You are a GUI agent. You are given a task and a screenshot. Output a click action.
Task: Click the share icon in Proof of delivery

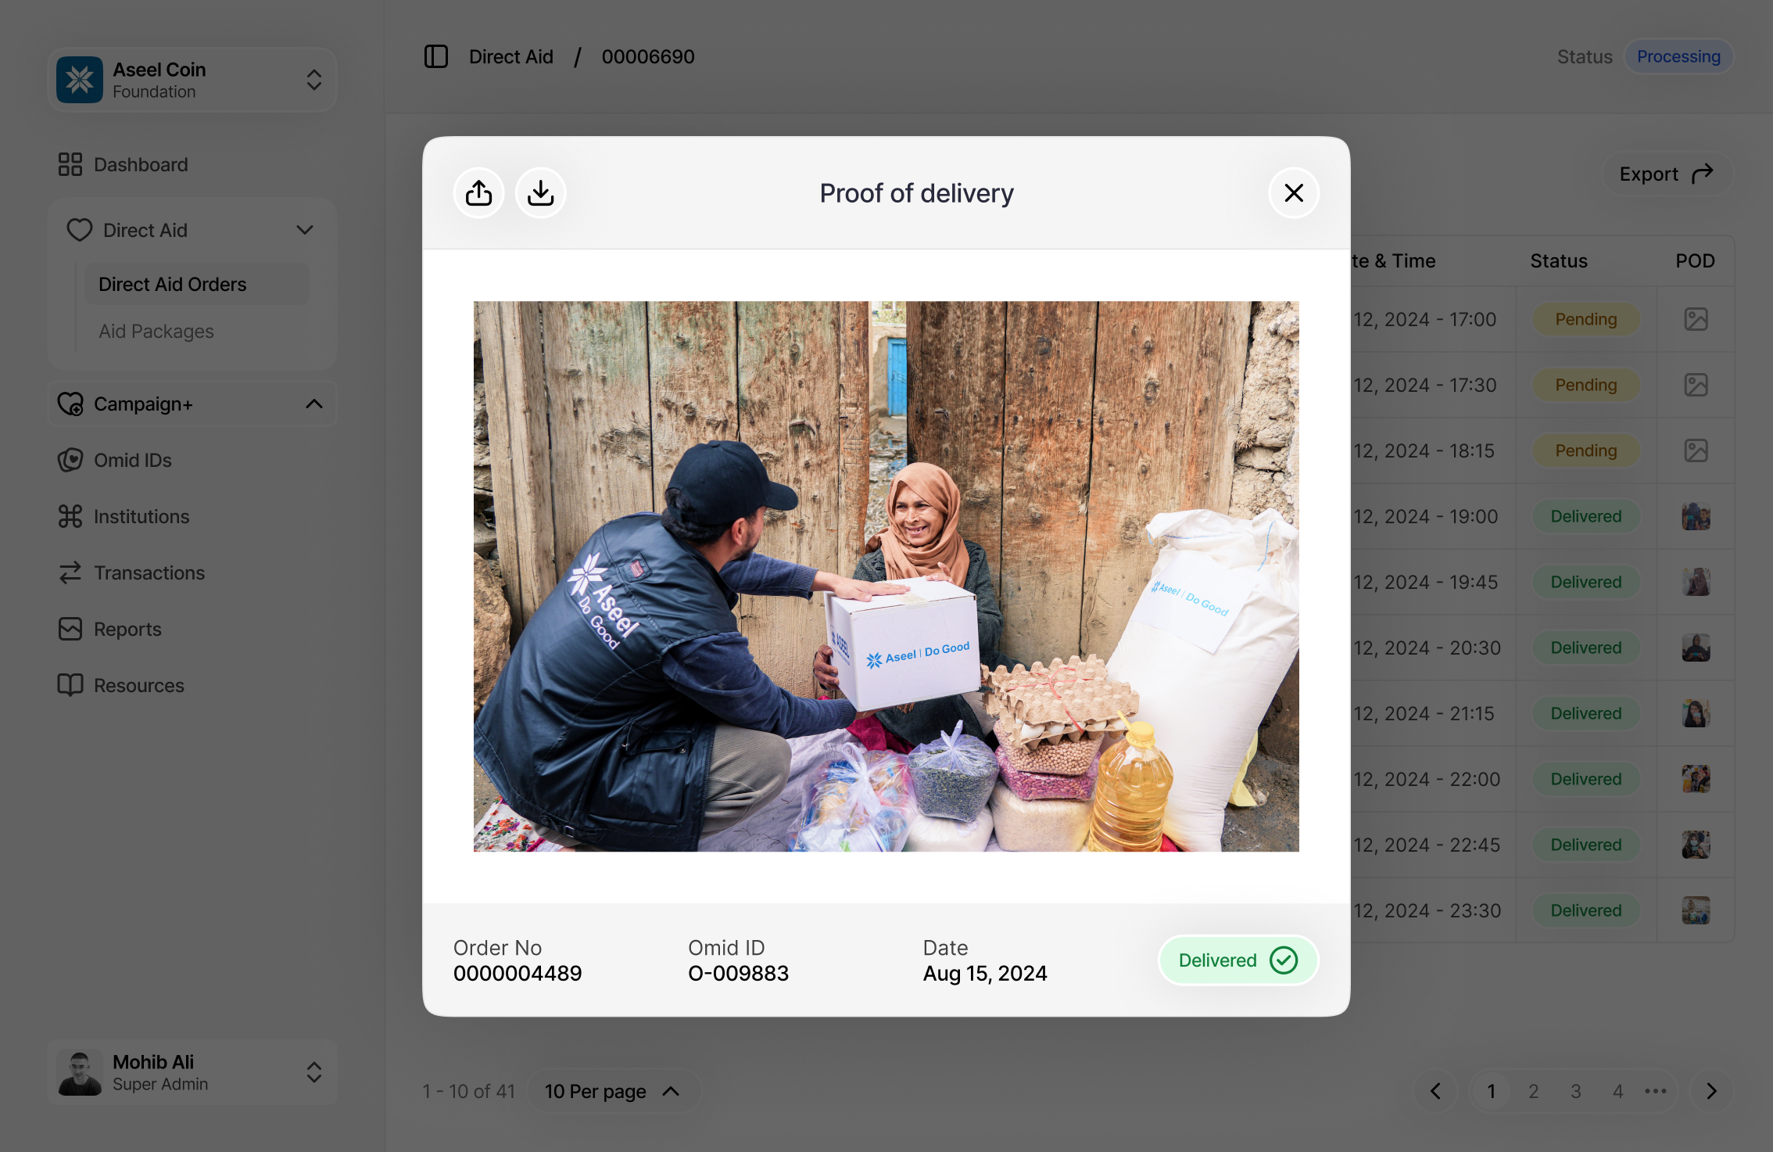[x=478, y=193]
